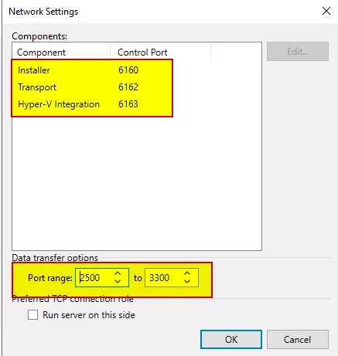The width and height of the screenshot is (338, 356).
Task: Close the Network Settings window
Action: [x=326, y=11]
